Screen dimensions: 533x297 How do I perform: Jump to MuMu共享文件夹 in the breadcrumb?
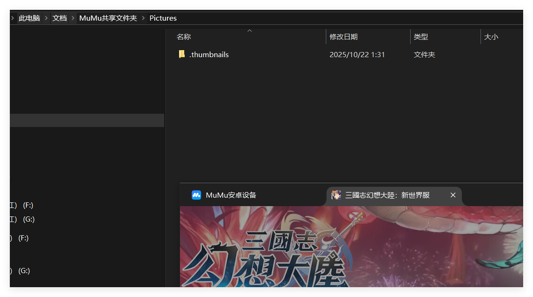coord(108,18)
